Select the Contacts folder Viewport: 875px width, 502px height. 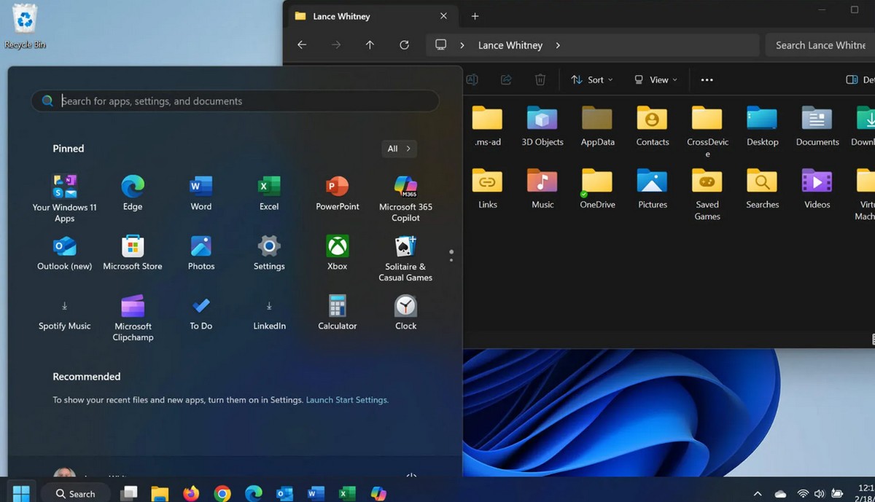click(x=653, y=126)
